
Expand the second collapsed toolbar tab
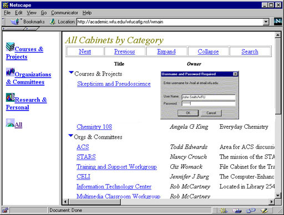32,29
